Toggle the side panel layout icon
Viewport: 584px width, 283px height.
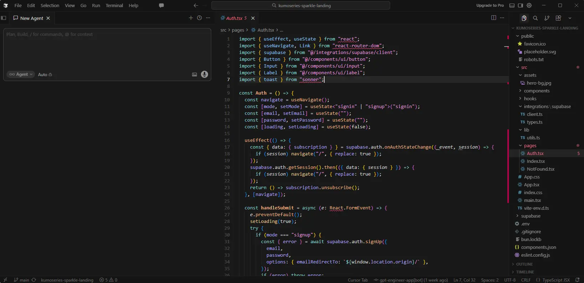click(x=521, y=5)
